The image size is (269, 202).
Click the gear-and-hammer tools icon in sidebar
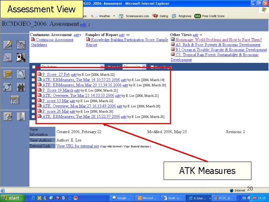(21, 57)
